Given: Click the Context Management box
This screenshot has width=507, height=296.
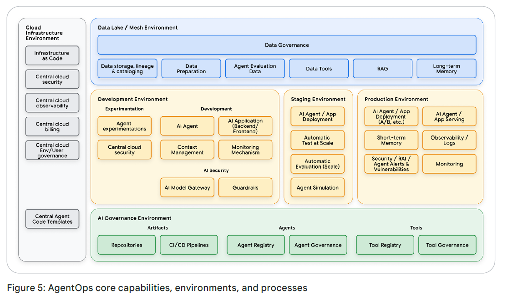Looking at the screenshot, I should pos(187,150).
